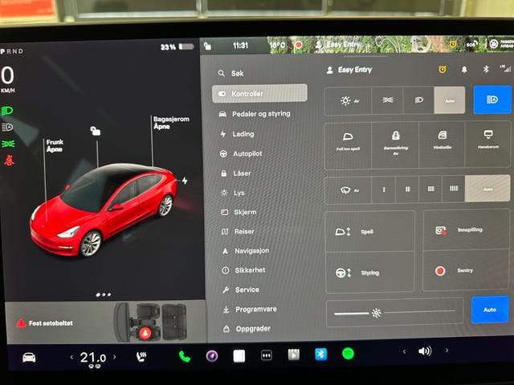Open SOS icon in top bar

coord(471,44)
